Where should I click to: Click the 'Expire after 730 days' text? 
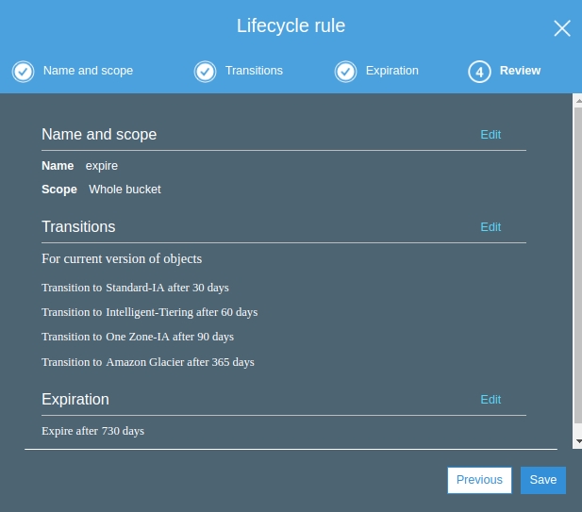(x=93, y=431)
